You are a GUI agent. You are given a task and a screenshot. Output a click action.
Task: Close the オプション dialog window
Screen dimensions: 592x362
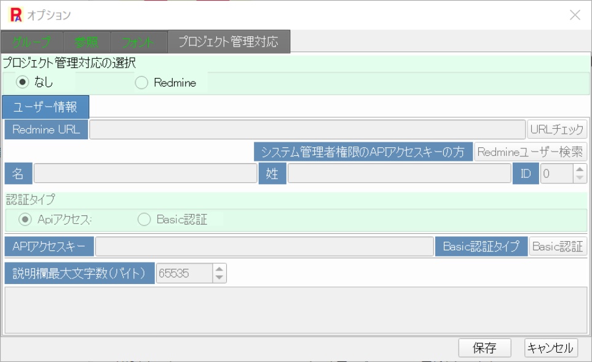click(575, 15)
